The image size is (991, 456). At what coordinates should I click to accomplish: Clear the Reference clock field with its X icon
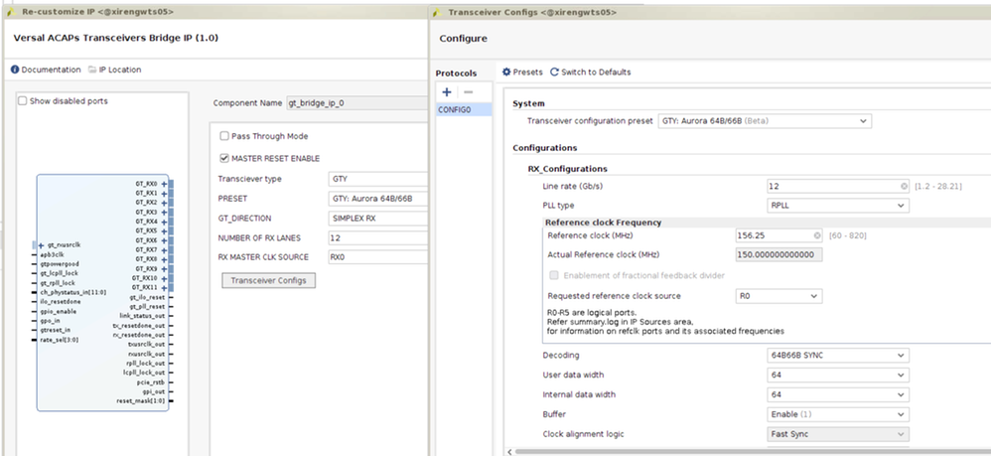click(816, 235)
